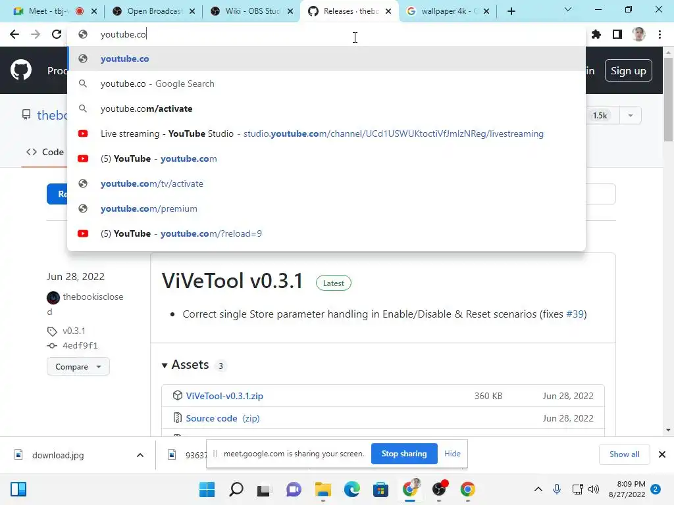Collapse the Assets section triangle
This screenshot has height=505, width=674.
click(165, 366)
